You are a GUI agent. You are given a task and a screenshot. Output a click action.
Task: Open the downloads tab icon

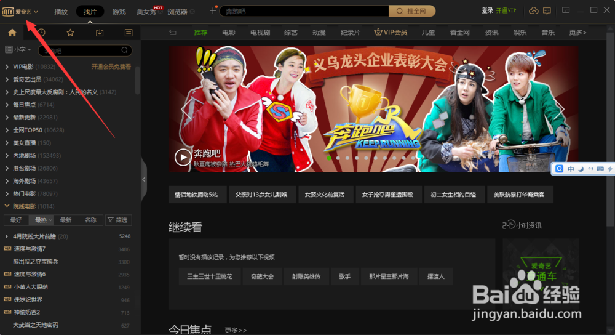coord(100,33)
